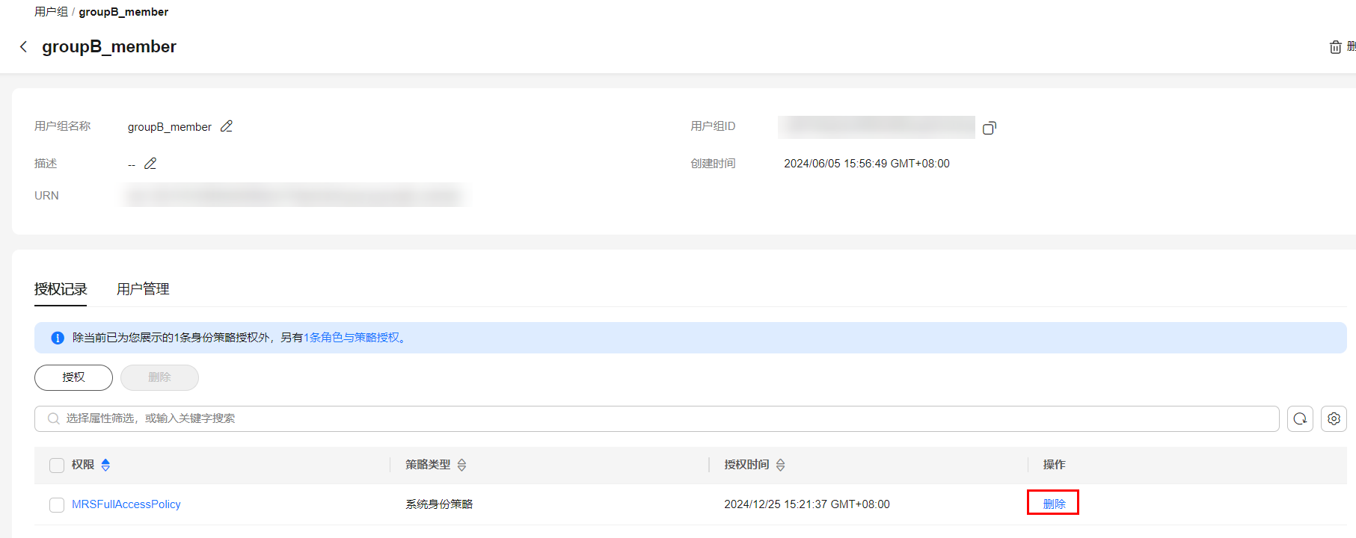Open the MRSFullAccessPolicy link
This screenshot has width=1356, height=538.
click(x=126, y=504)
